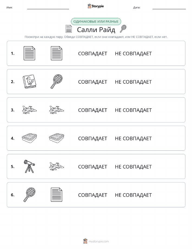192x249 pixels.
Task: Select СОВПАДАЕТ for row 4
Action: (x=93, y=138)
